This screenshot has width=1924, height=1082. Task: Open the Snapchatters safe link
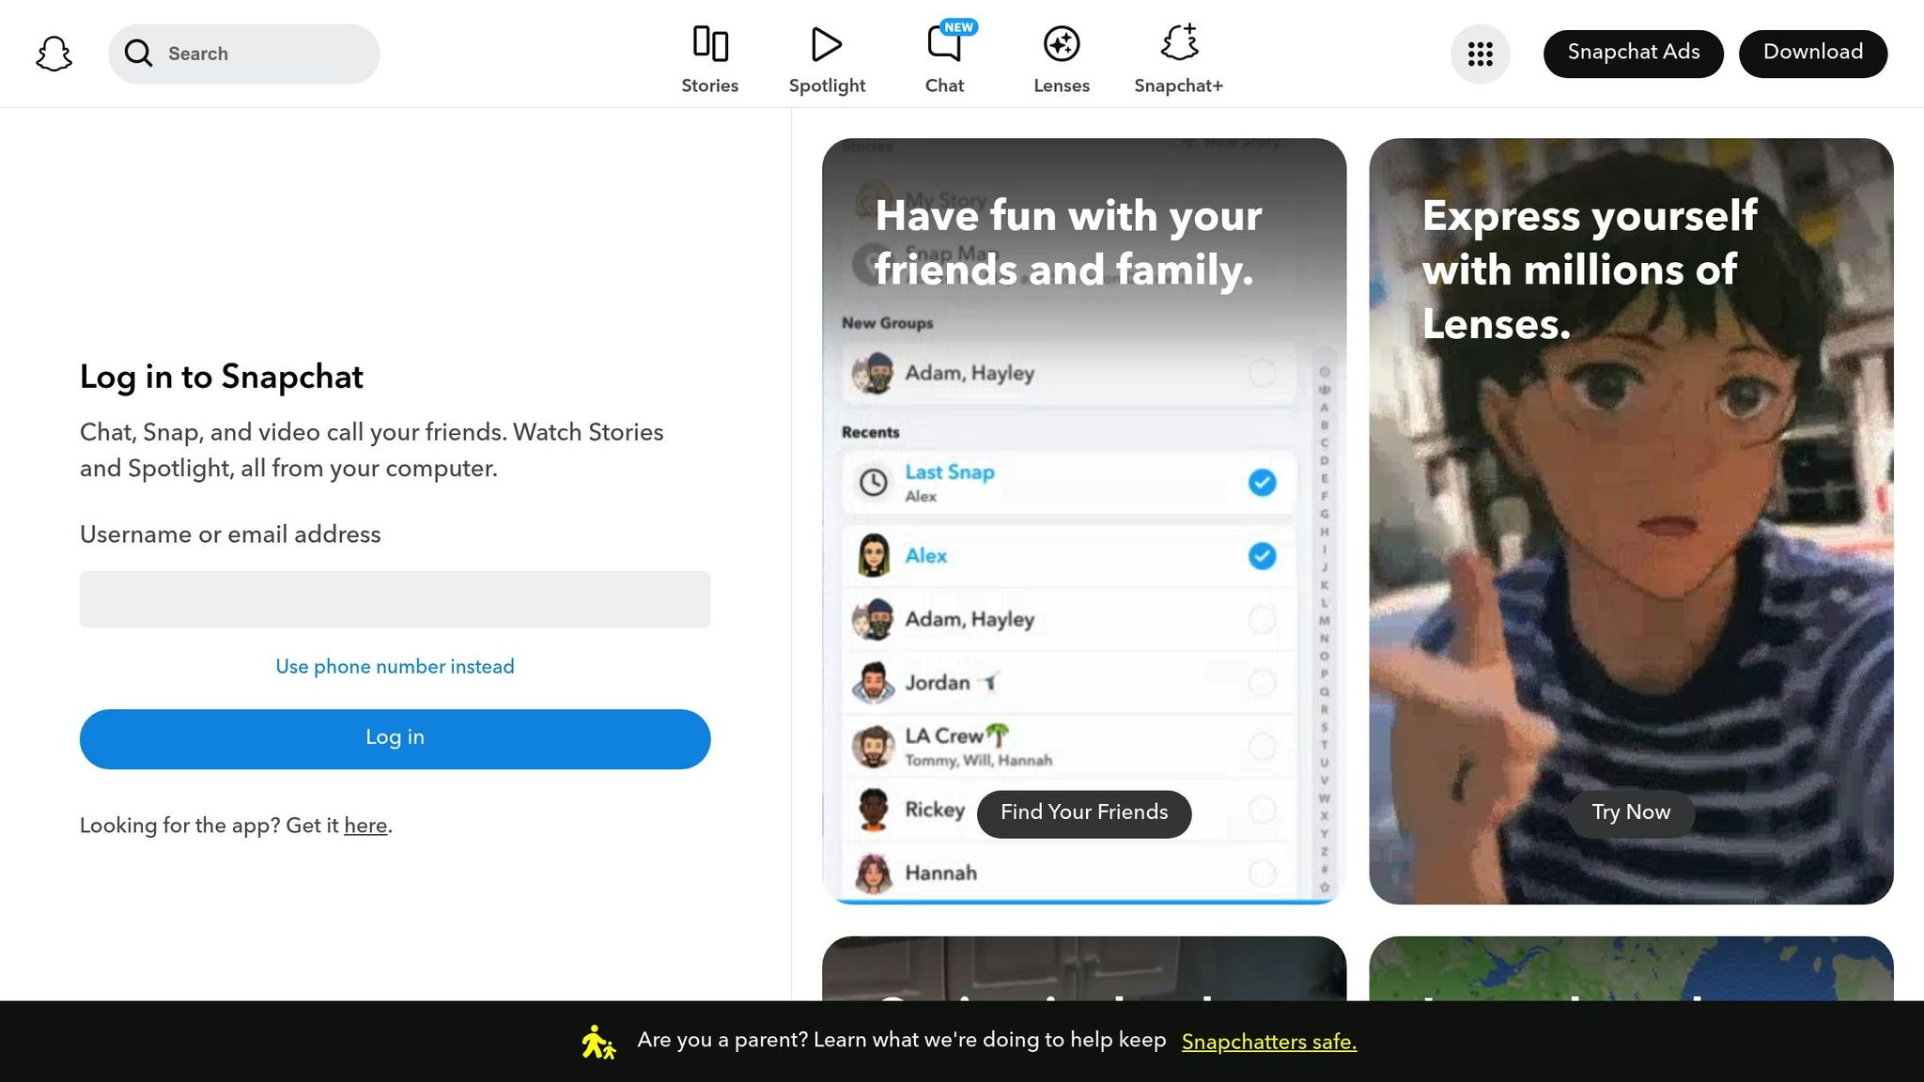1269,1042
